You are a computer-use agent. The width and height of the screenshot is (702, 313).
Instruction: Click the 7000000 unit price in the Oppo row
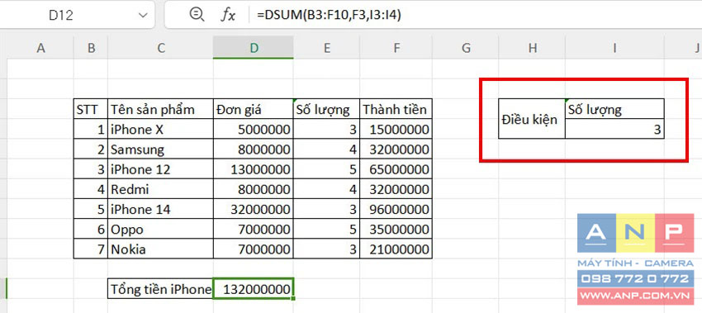254,230
